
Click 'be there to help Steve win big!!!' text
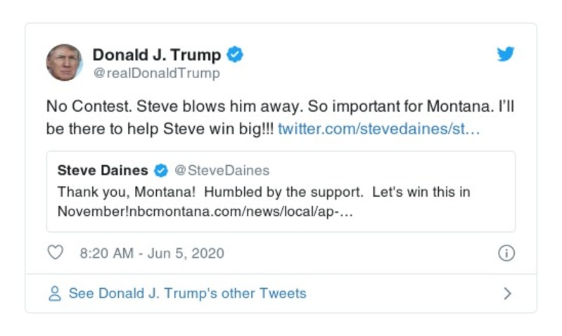coord(160,129)
